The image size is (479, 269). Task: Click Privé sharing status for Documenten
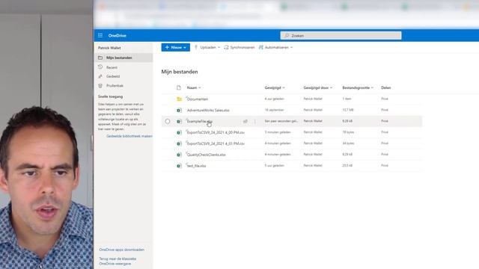tap(385, 99)
